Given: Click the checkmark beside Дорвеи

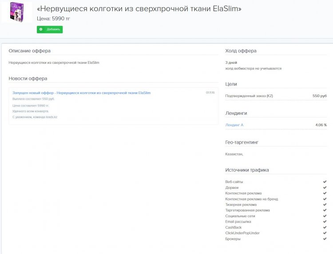Looking at the screenshot, I should [325, 188].
